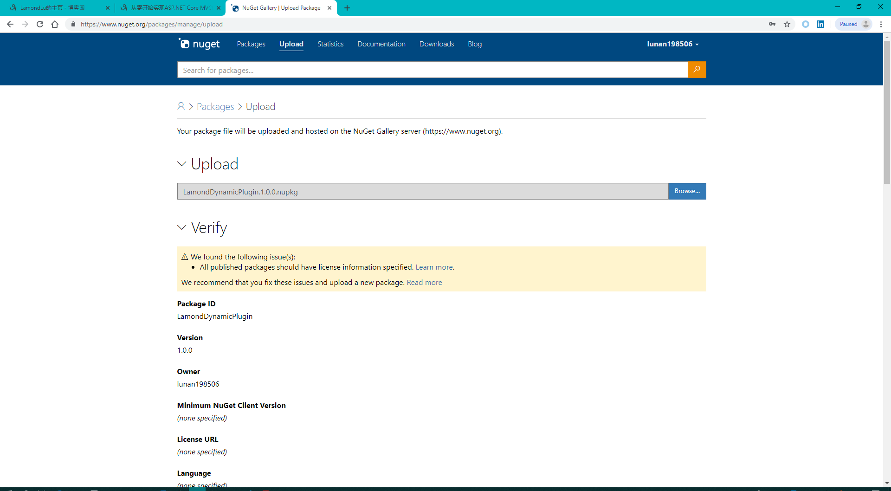Viewport: 891px width, 491px height.
Task: Follow the Learn more license link
Action: coord(434,267)
